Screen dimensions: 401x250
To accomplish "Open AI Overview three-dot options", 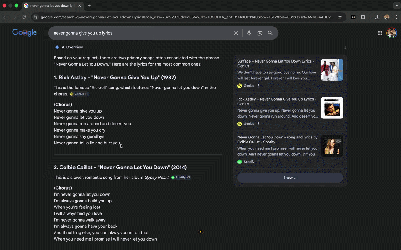I will click(x=345, y=47).
